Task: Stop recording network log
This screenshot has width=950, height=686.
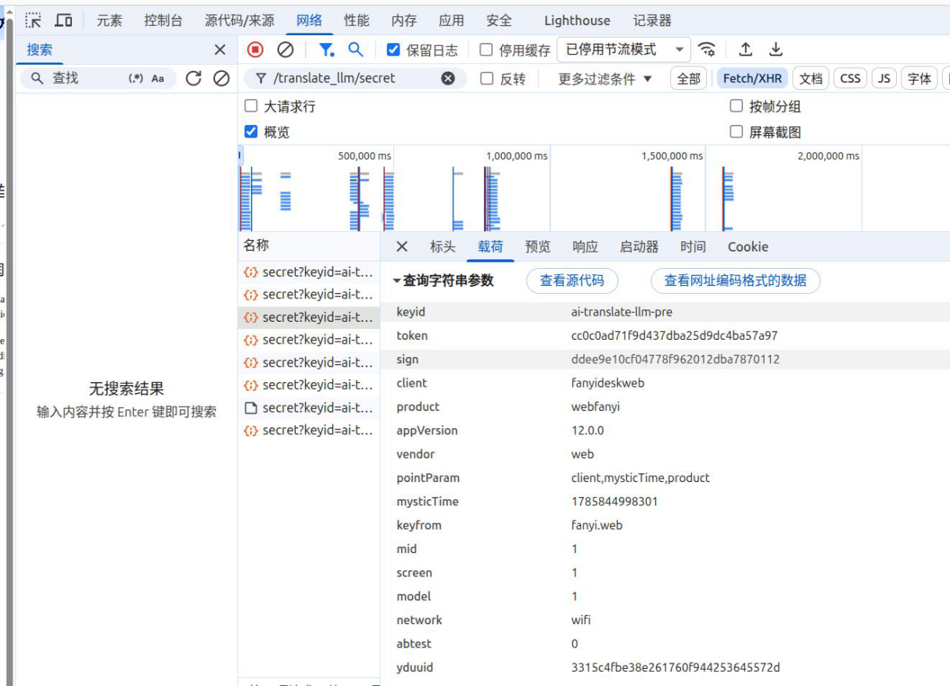Action: click(x=256, y=50)
